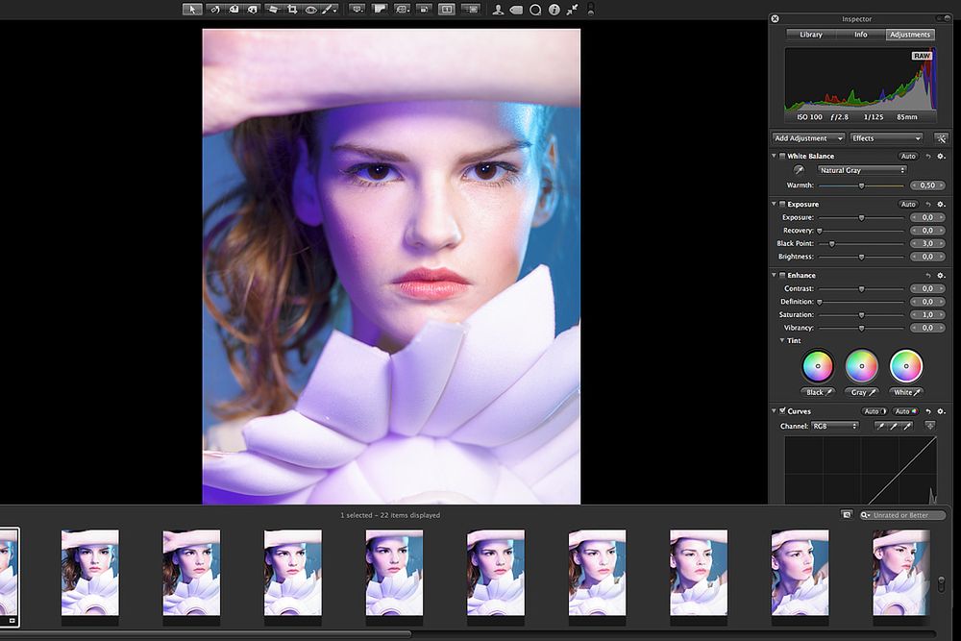
Task: Click the Unrated or Better search field
Action: coord(902,515)
